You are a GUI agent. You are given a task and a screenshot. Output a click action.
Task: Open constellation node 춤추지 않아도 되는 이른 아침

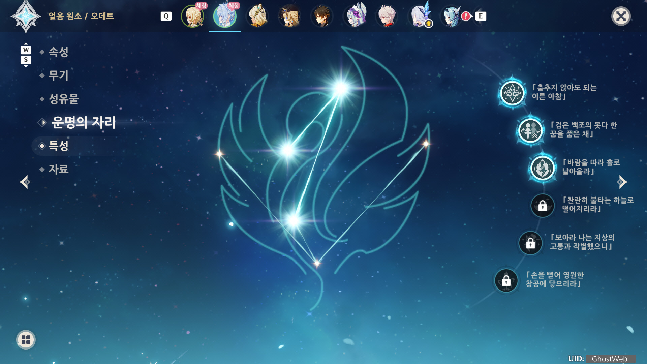(x=512, y=93)
